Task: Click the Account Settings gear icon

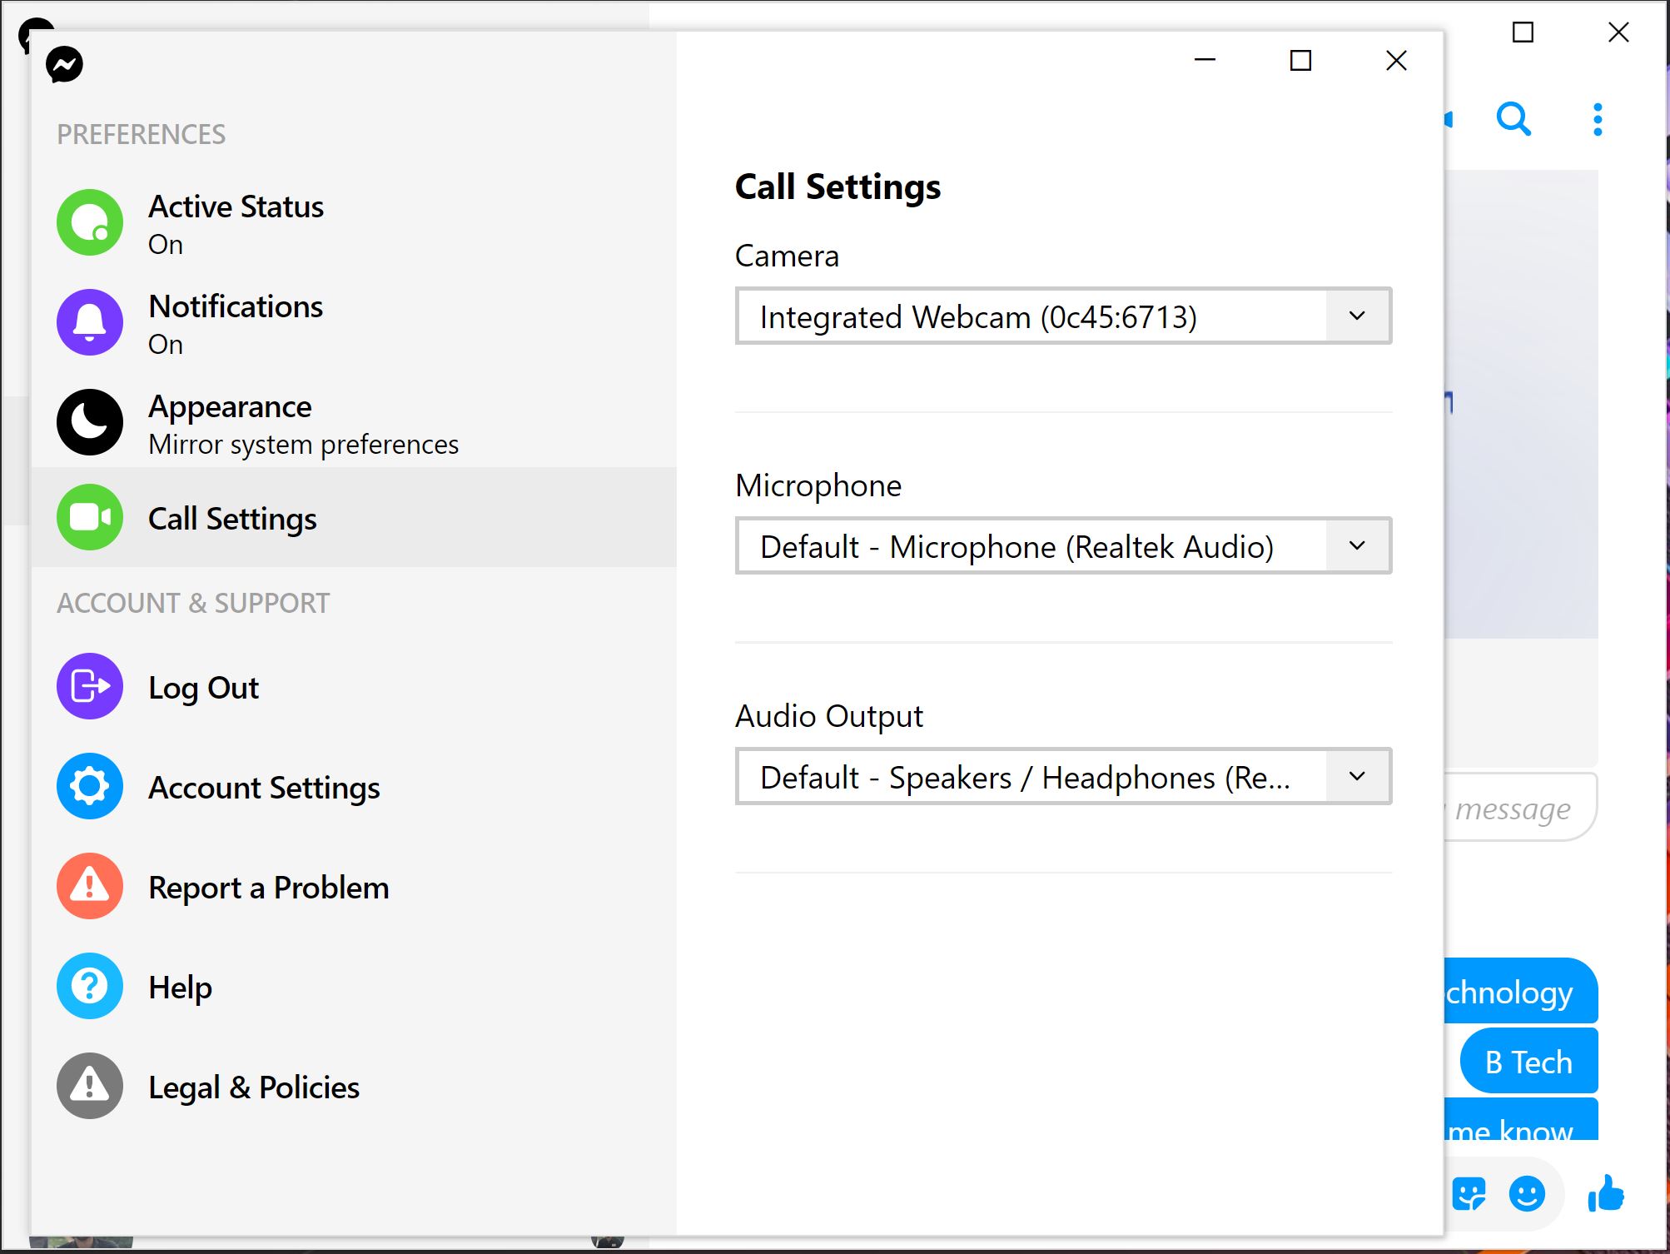Action: point(90,786)
